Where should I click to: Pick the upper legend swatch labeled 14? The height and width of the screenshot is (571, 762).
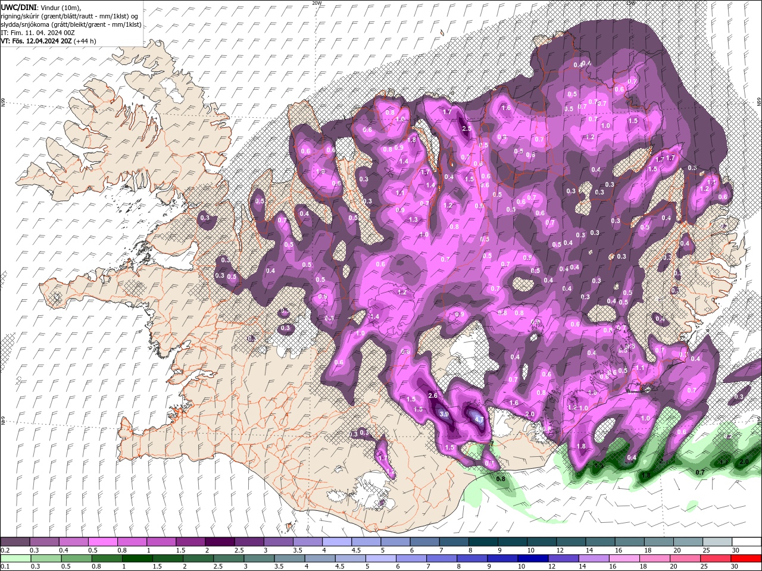(x=600, y=542)
